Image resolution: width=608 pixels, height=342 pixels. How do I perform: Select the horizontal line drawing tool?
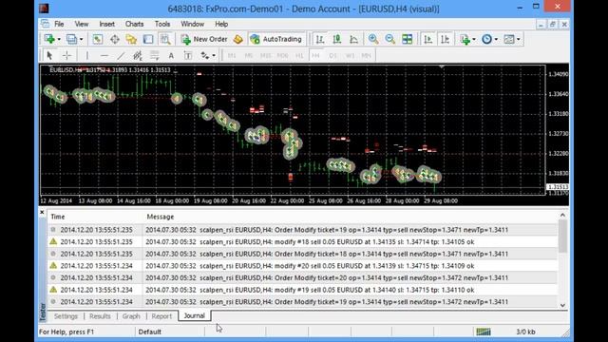[104, 55]
